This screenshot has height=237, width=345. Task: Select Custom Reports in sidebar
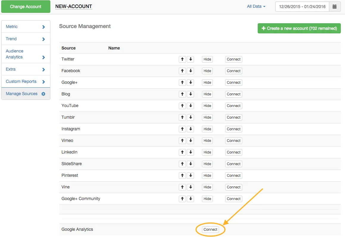point(26,81)
